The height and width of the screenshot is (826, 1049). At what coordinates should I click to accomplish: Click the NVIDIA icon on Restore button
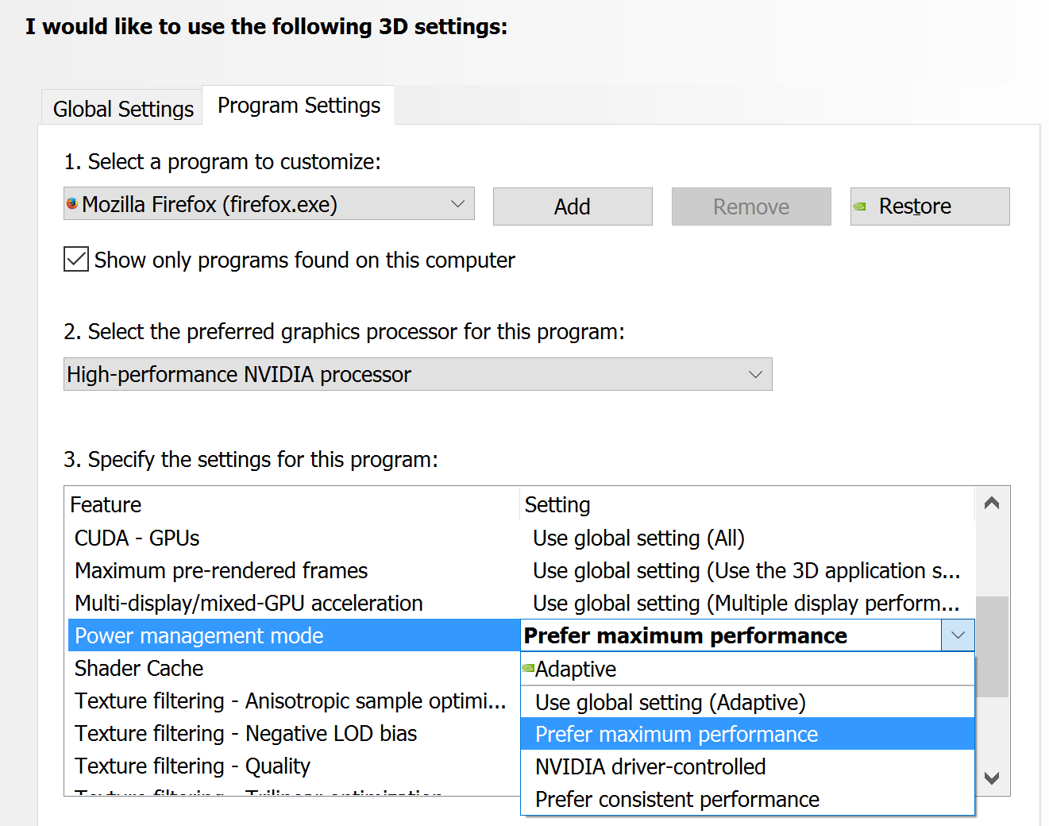[859, 206]
